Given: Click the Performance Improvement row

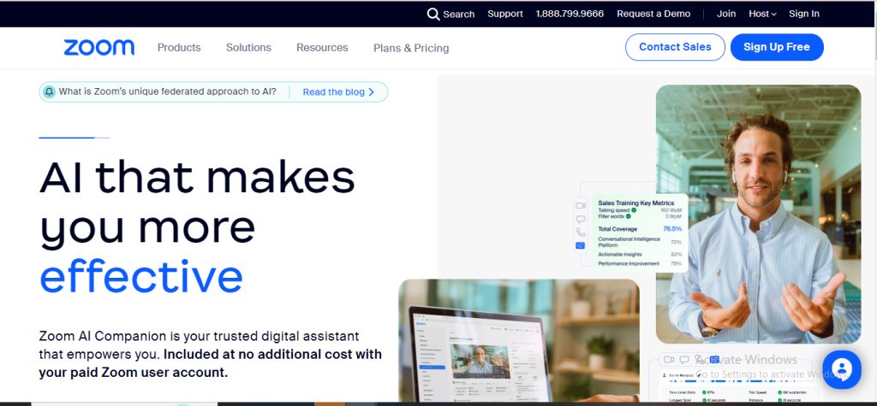Looking at the screenshot, I should pyautogui.click(x=640, y=263).
